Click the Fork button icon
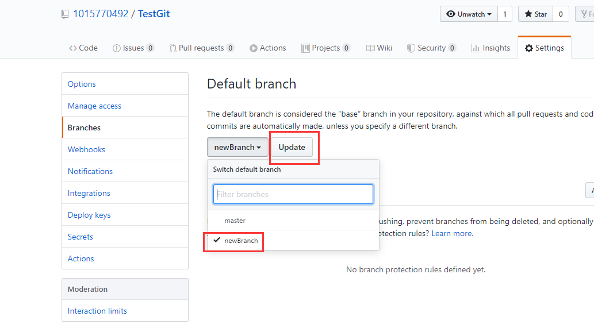The image size is (594, 328). coord(584,14)
